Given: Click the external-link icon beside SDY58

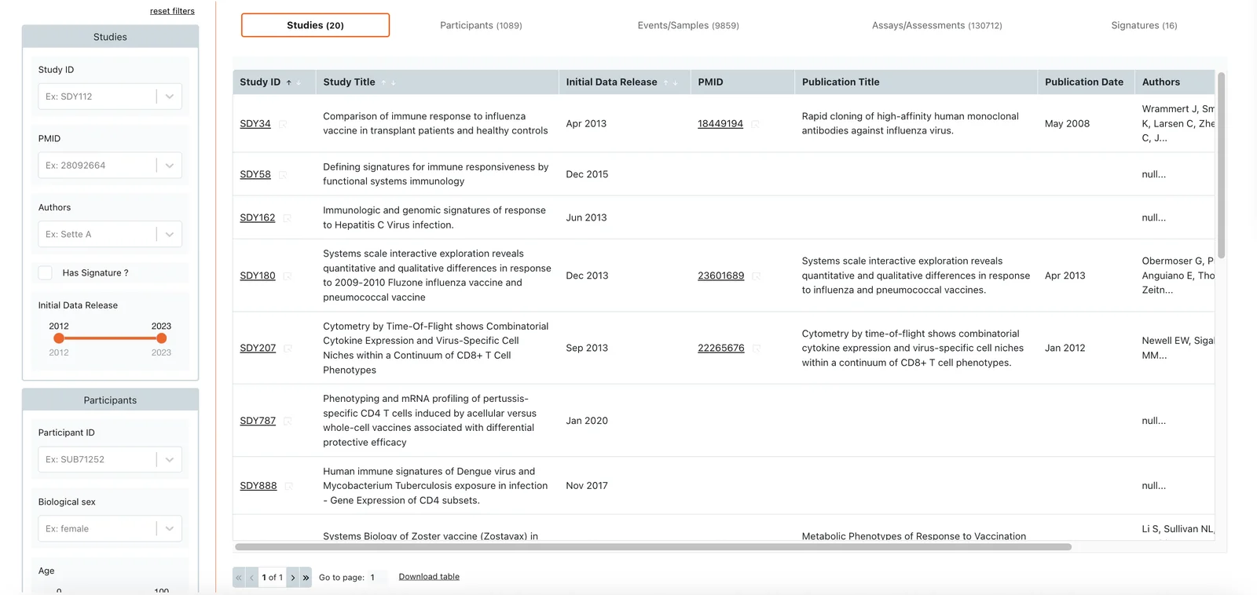Looking at the screenshot, I should tap(283, 174).
